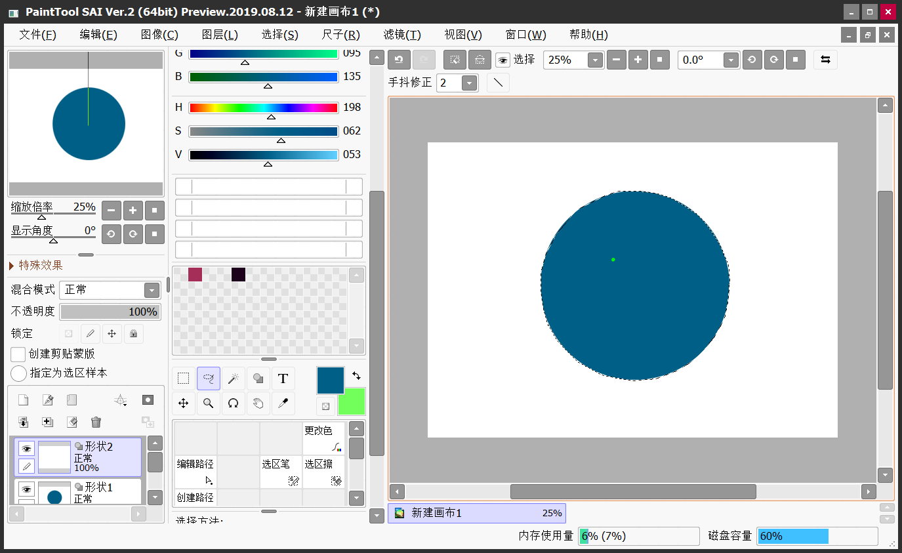Click the 不透明度 100% slider
This screenshot has width=902, height=553.
click(110, 312)
